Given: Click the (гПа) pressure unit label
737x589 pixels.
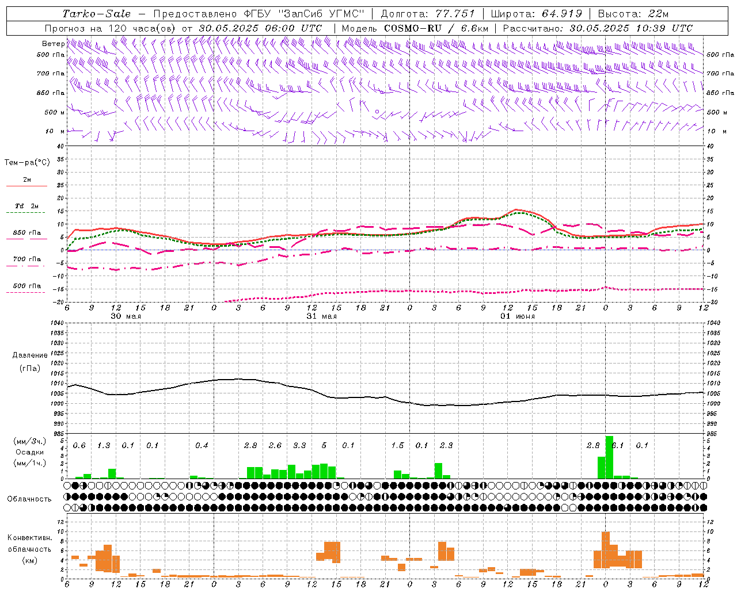Looking at the screenshot, I should click(x=30, y=369).
